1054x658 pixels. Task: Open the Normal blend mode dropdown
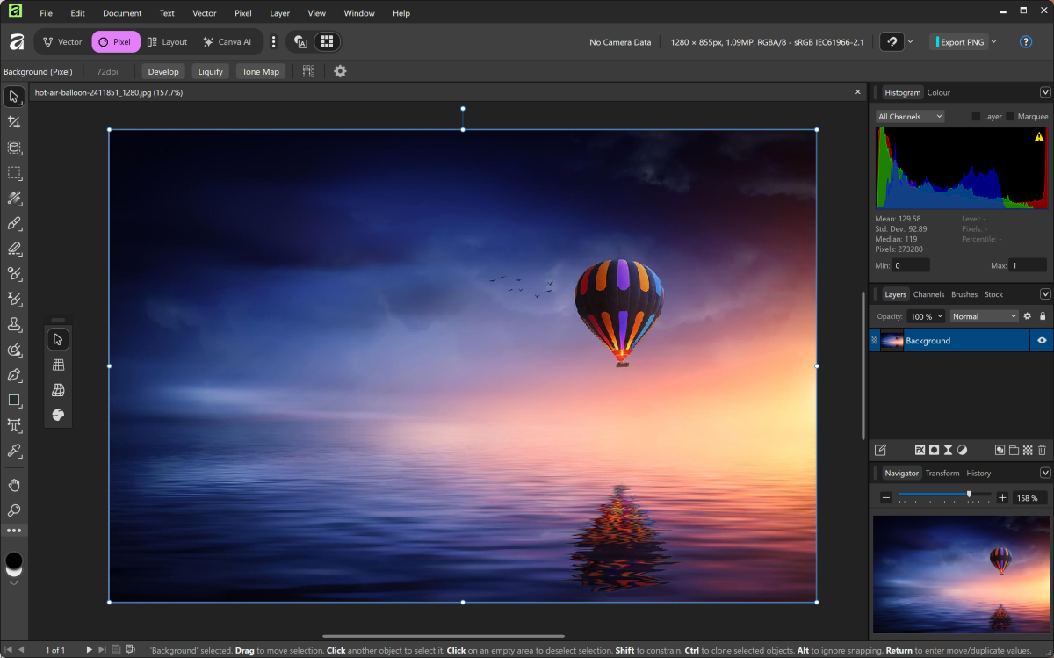(x=984, y=316)
